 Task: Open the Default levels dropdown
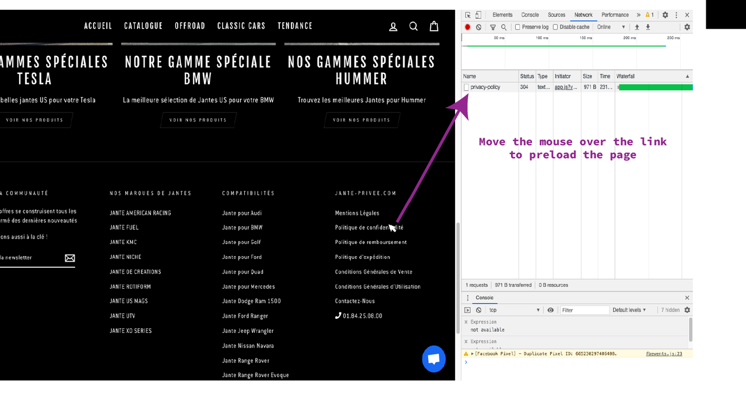[x=629, y=310]
